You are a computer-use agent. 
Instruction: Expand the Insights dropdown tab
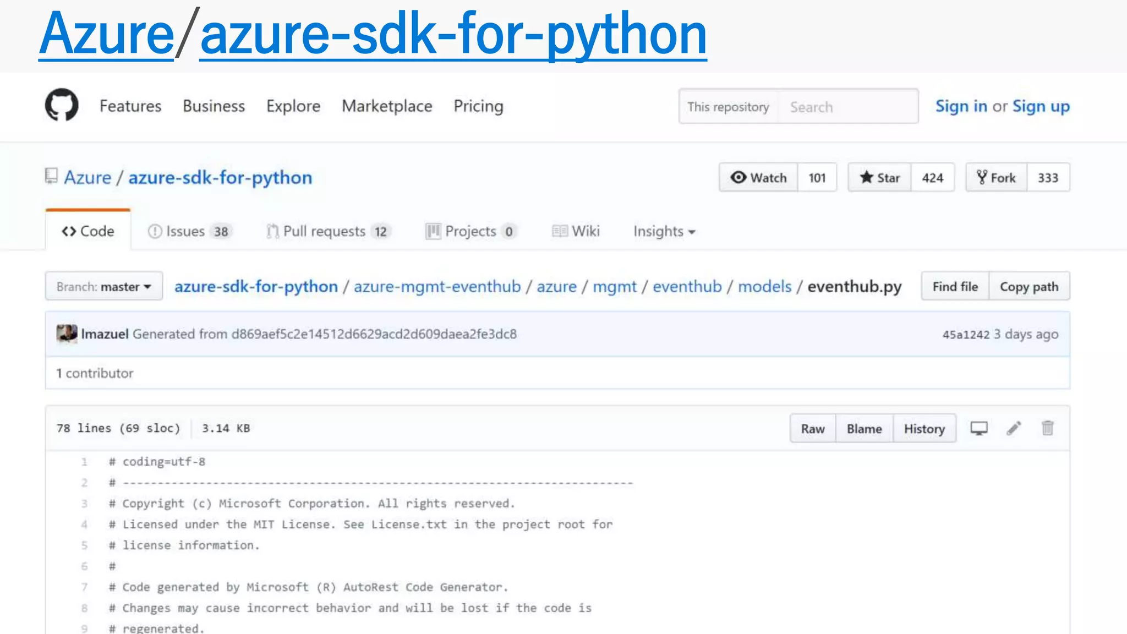(664, 231)
